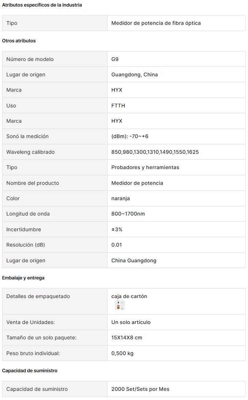Select the '15X14X8 cm' package size
This screenshot has width=248, height=400.
(x=127, y=338)
